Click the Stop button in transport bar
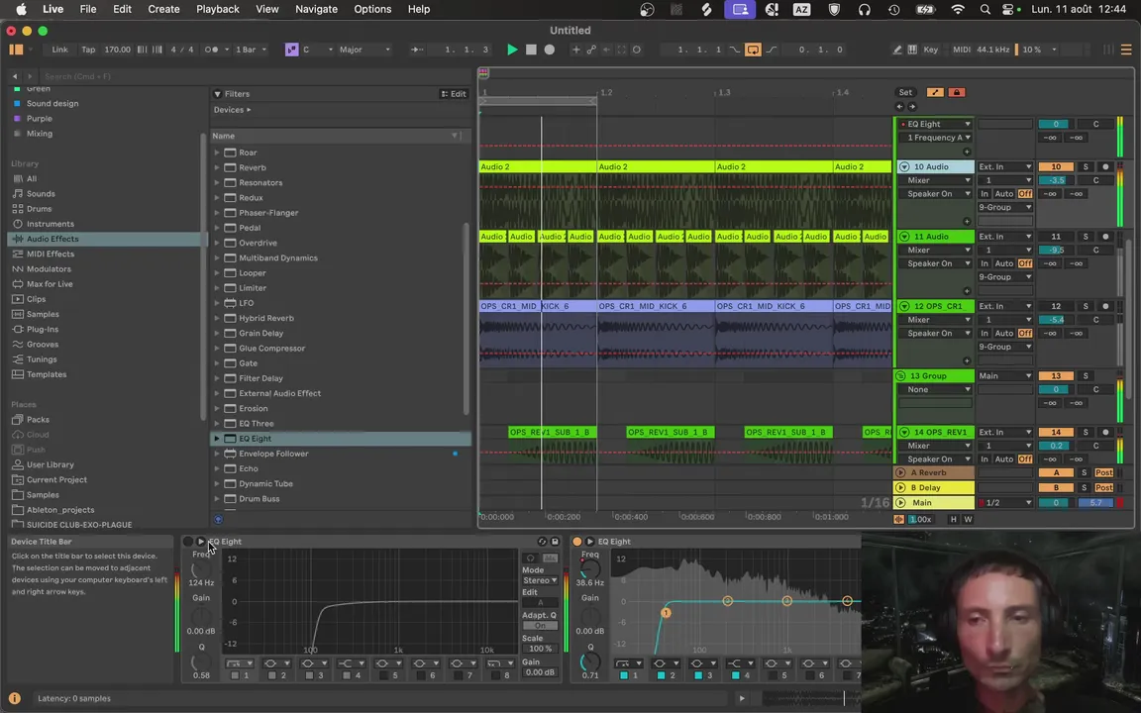 [531, 50]
